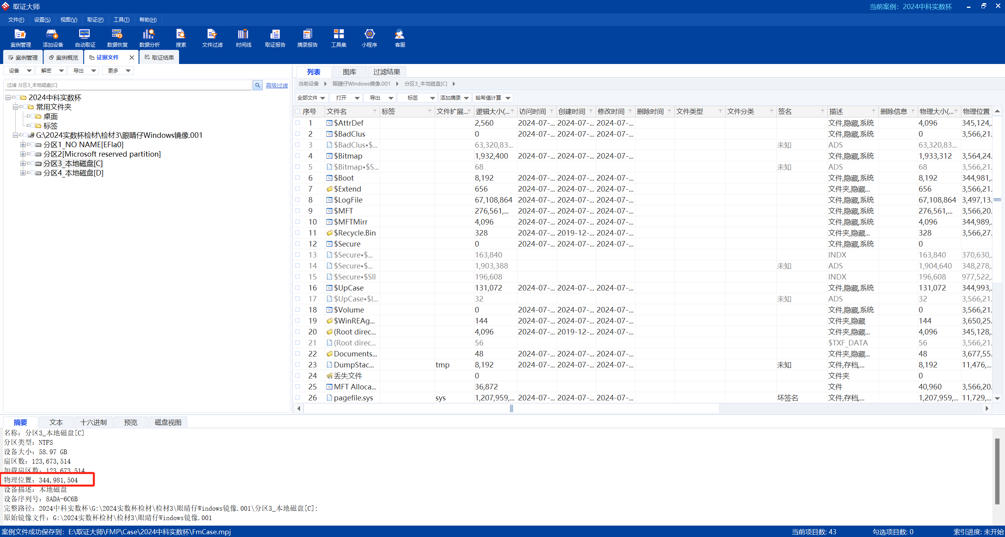
Task: Start 自动取证 from the toolbar
Action: click(85, 38)
